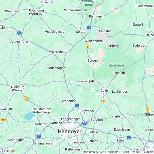Click the A7 highway shield near Soltau
Image resolution: width=154 pixels, height=154 pixels.
[89, 28]
